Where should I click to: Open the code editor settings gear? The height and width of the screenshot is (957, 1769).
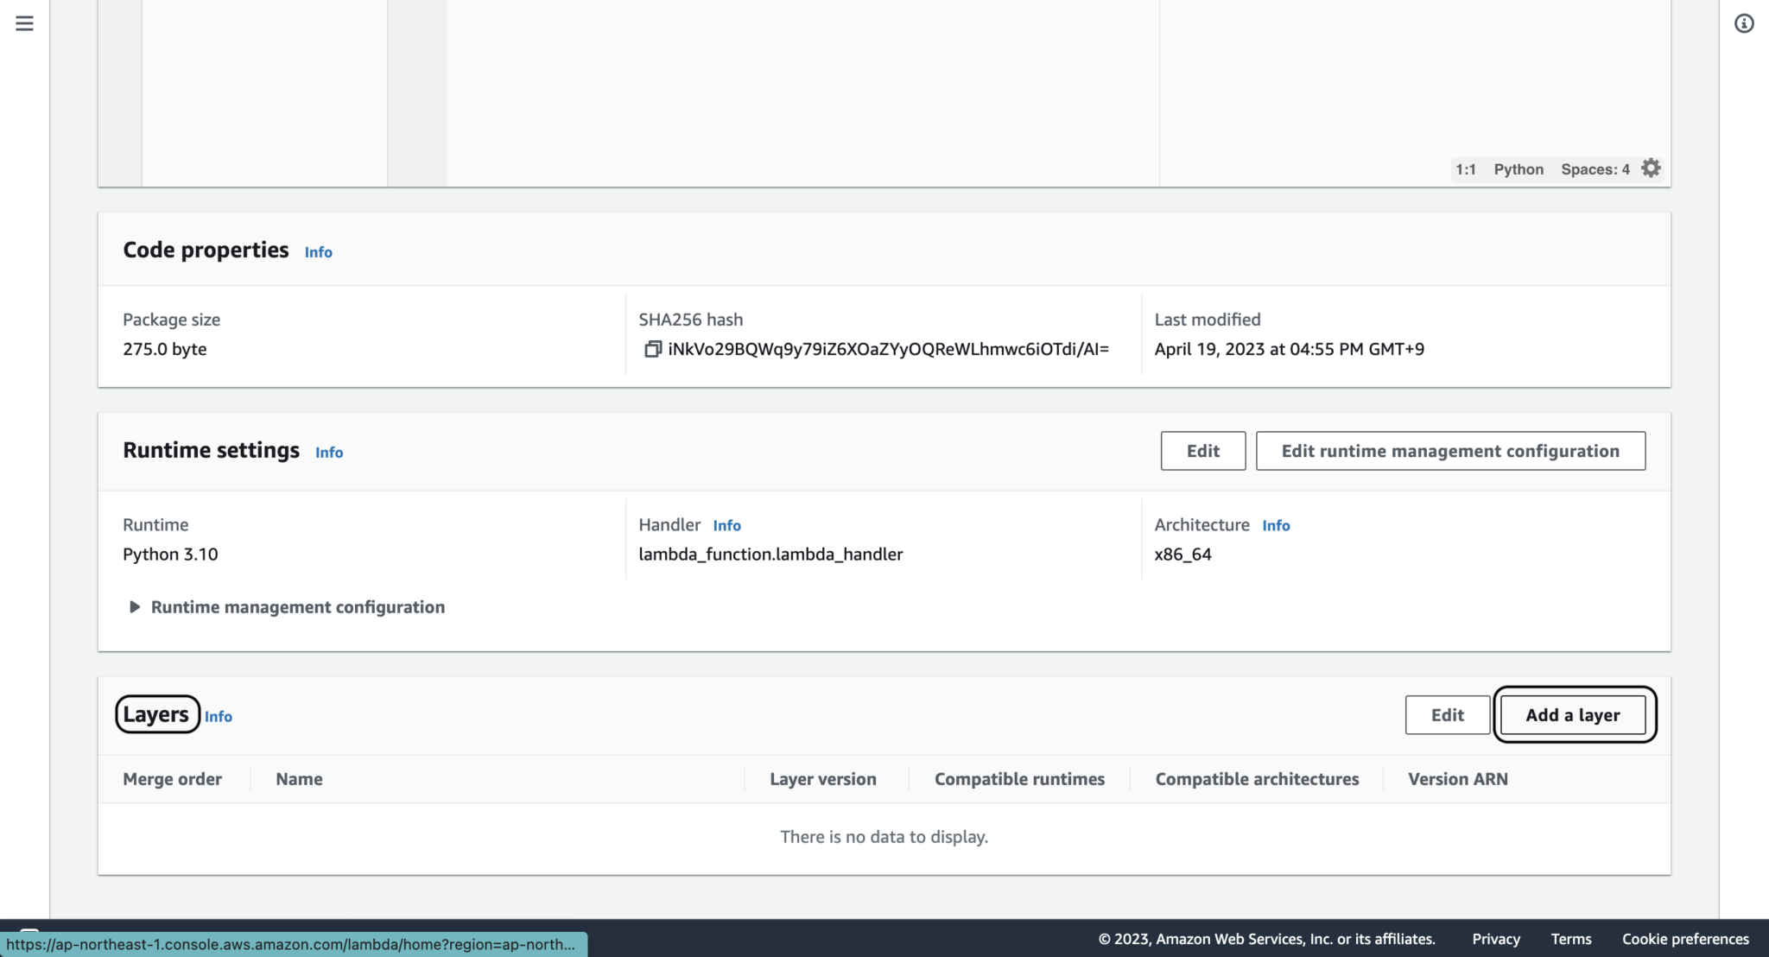click(1651, 168)
